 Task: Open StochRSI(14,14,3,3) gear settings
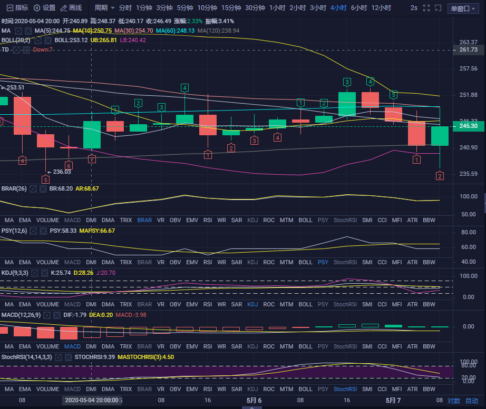(x=59, y=357)
